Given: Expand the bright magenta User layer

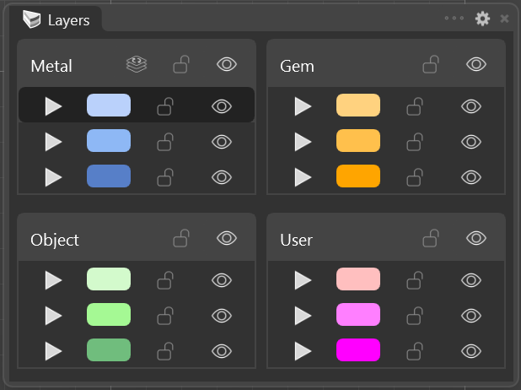Looking at the screenshot, I should 303,351.
